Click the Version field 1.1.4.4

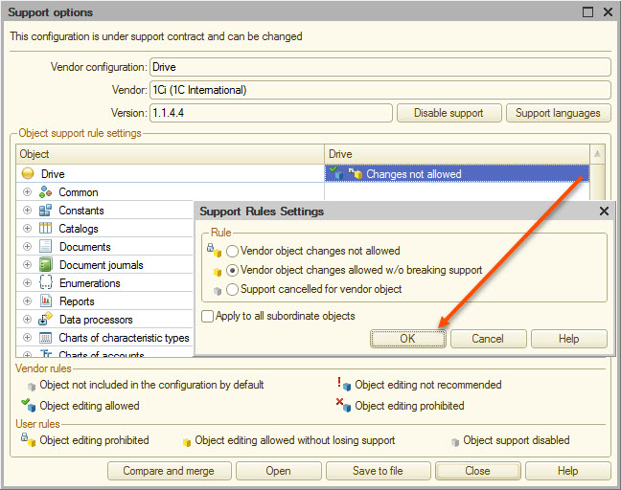(271, 113)
